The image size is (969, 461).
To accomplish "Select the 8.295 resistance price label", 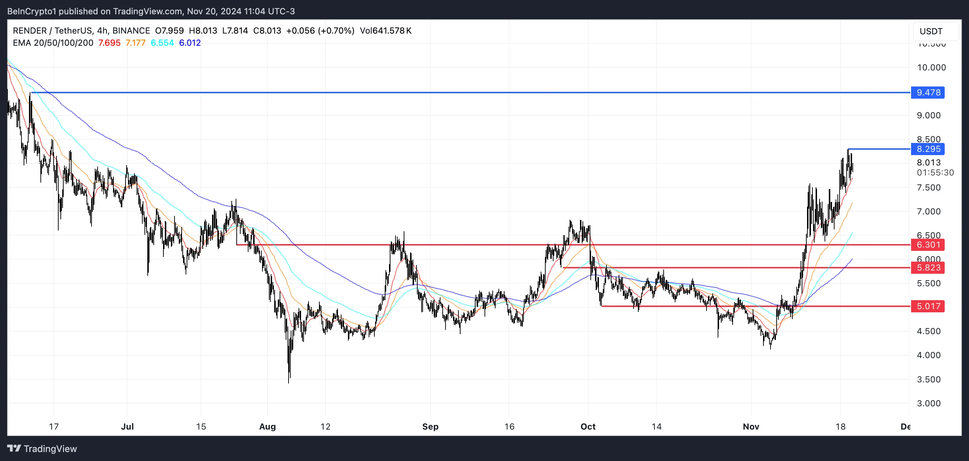I will click(x=928, y=149).
